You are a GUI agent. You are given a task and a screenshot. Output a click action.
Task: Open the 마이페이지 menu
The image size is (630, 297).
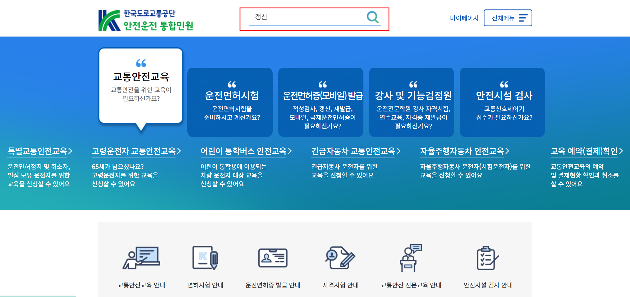click(464, 18)
